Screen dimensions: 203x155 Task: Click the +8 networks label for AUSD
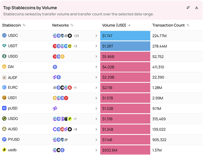click(75, 129)
